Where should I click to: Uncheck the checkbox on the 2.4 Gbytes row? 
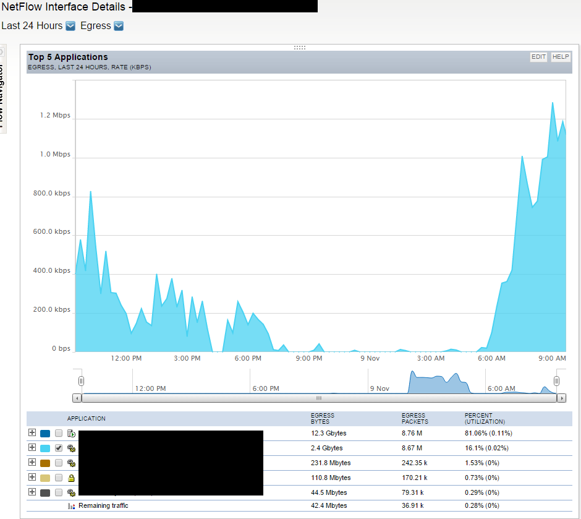[x=59, y=448]
